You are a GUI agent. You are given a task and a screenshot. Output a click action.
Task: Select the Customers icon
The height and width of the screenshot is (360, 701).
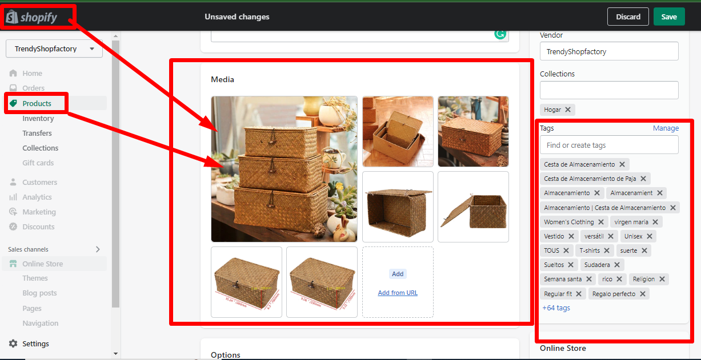pos(13,182)
